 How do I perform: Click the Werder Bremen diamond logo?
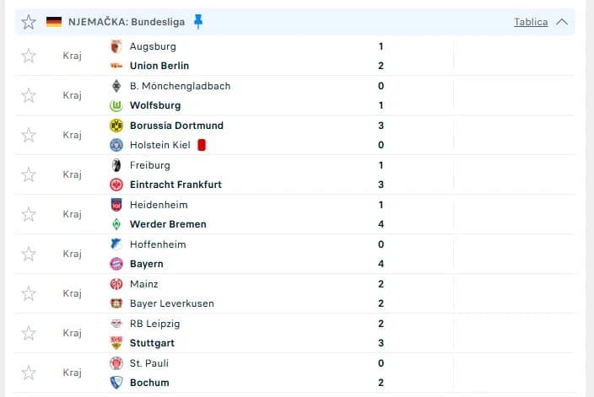coord(116,224)
